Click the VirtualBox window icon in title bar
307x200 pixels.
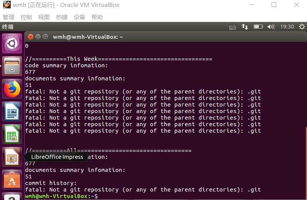point(7,5)
